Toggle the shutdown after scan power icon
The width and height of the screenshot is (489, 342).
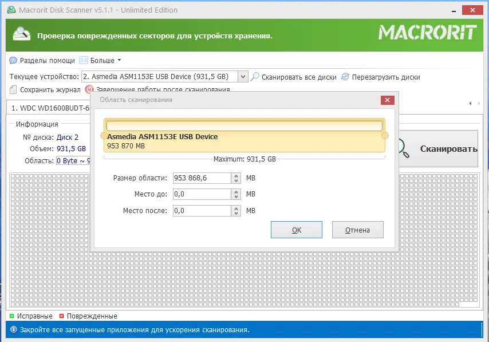pyautogui.click(x=89, y=89)
